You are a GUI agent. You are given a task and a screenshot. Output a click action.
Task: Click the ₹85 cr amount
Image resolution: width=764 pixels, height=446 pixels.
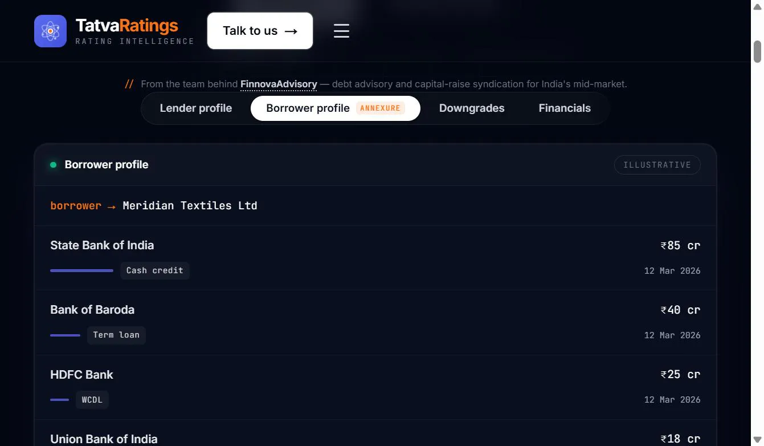click(x=680, y=245)
